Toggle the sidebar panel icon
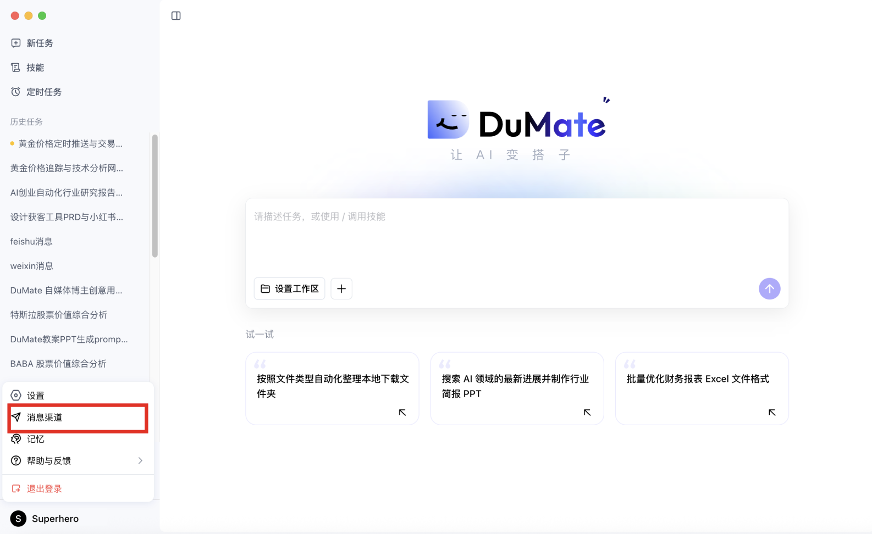 pyautogui.click(x=176, y=16)
